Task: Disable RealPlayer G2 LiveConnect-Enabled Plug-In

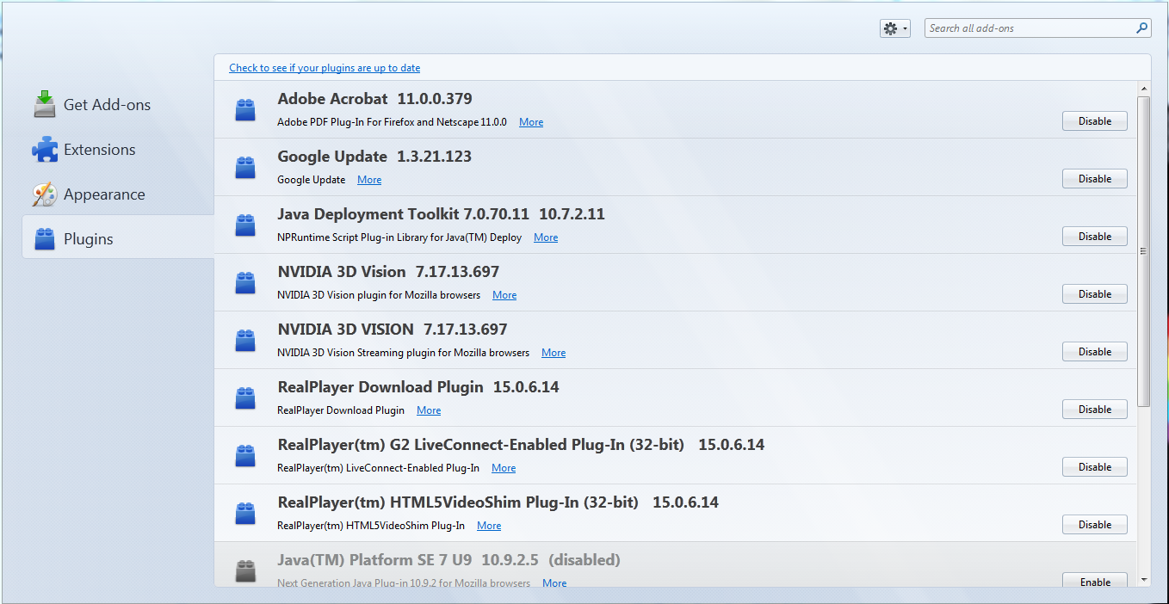Action: pyautogui.click(x=1095, y=467)
